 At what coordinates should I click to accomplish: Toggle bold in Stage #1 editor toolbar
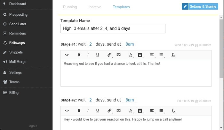point(79,55)
